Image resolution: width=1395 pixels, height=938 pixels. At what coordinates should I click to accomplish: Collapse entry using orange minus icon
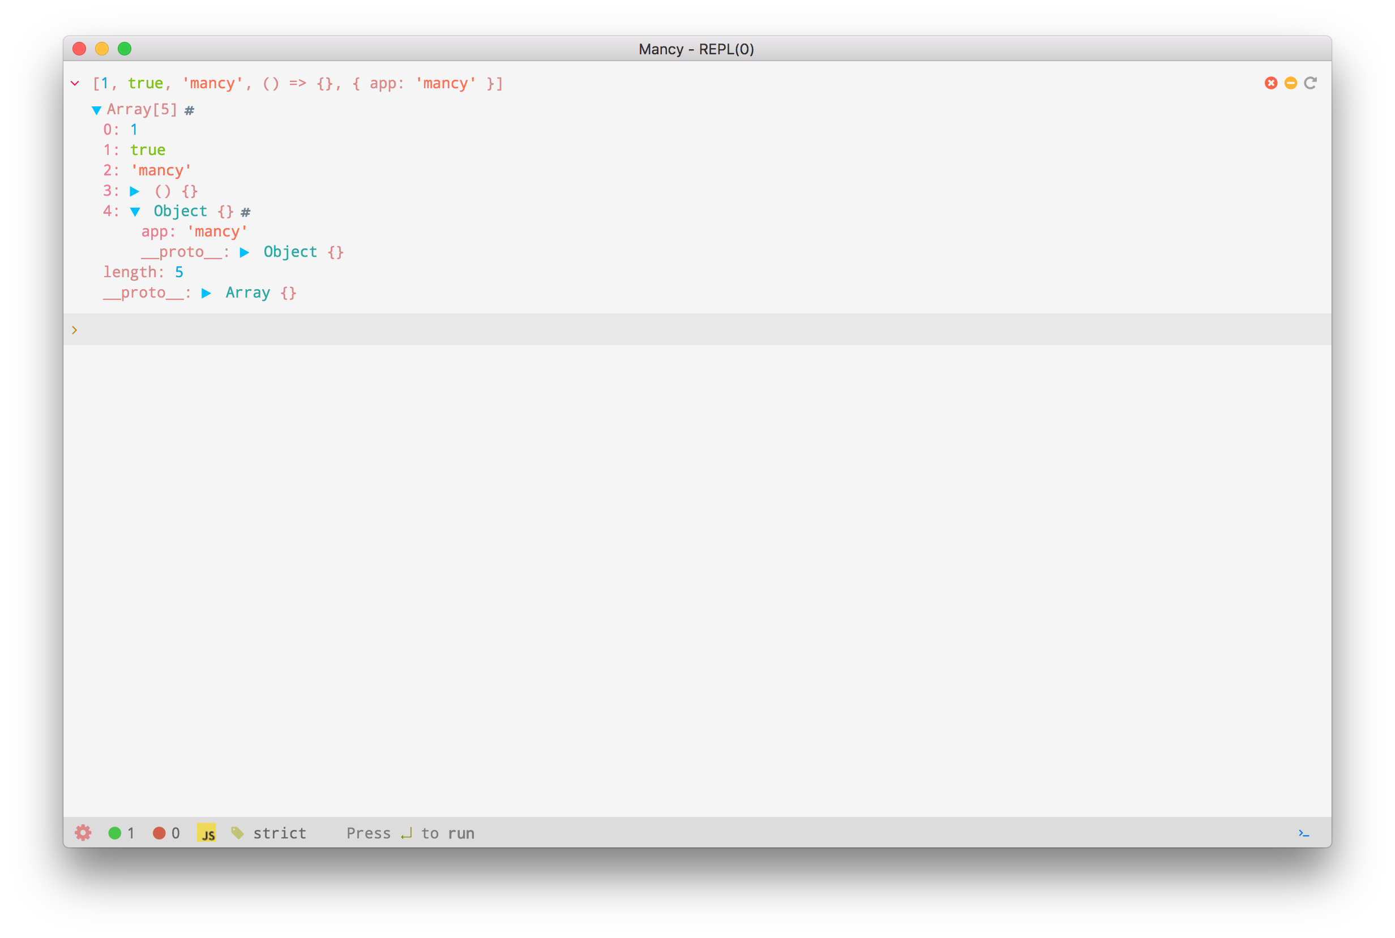1290,83
